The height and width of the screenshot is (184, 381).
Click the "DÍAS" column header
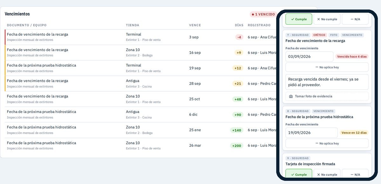[x=239, y=25]
